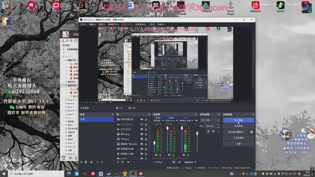Screen dimensions: 315x177
Task: Click the Windows taskbar search box
Action: coord(36,173)
